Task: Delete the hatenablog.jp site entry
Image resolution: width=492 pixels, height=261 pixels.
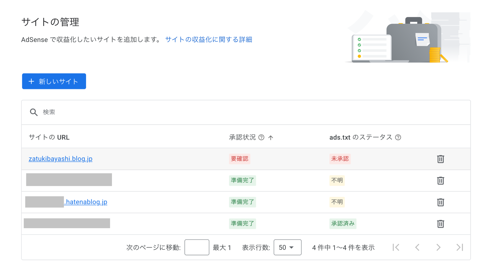Action: (440, 202)
